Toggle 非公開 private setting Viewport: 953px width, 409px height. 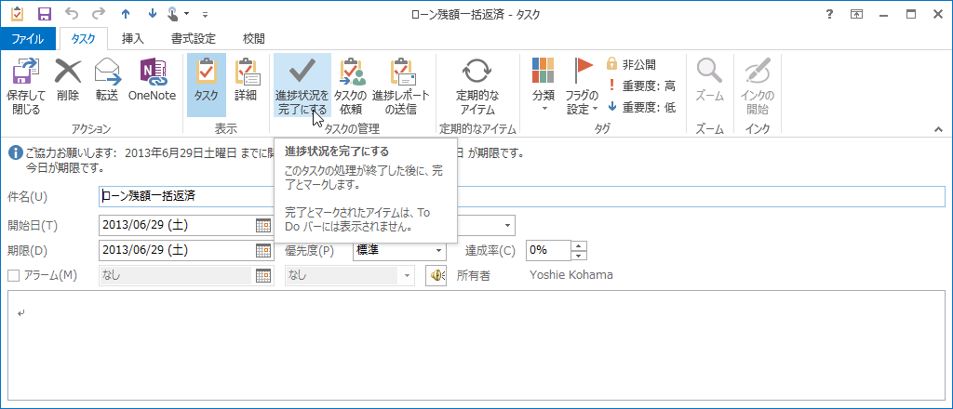[631, 65]
